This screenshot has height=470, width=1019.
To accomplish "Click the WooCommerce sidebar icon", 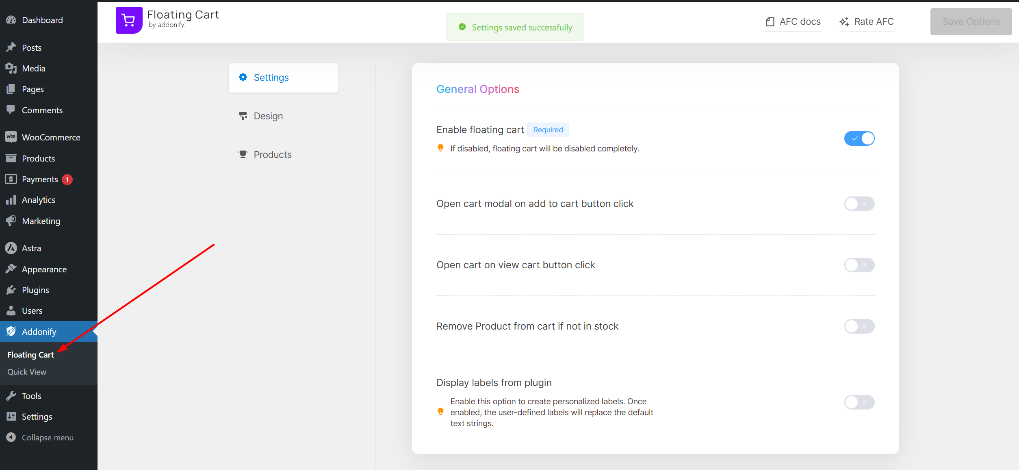I will [x=11, y=136].
